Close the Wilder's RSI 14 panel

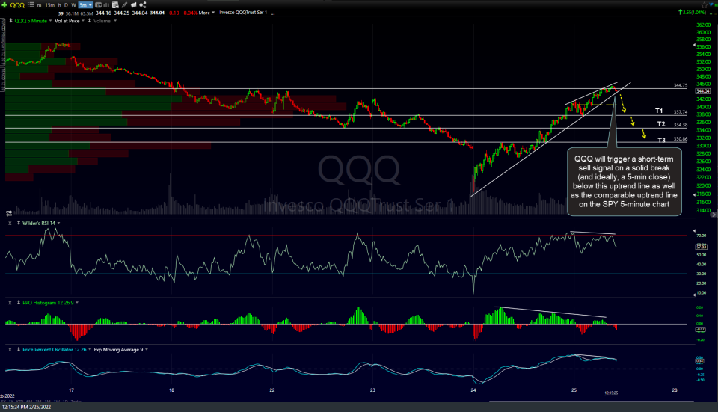10,223
